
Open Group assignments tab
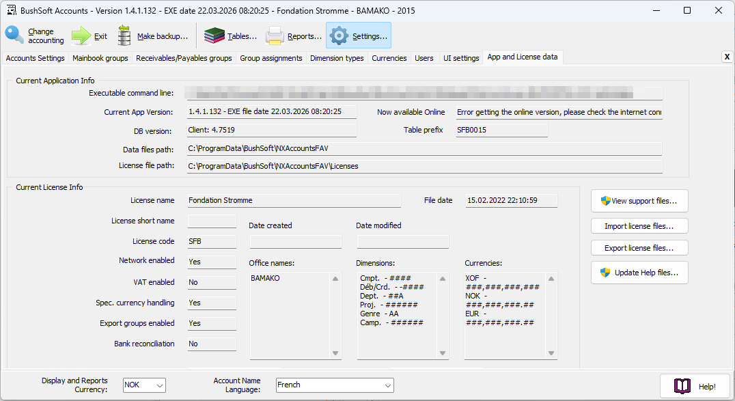pos(271,57)
